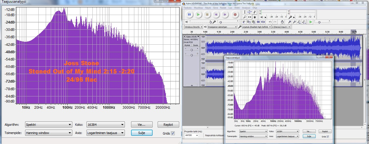This screenshot has height=144, width=369.
Task: Select the Envelope tool
Action: pyautogui.click(x=249, y=12)
